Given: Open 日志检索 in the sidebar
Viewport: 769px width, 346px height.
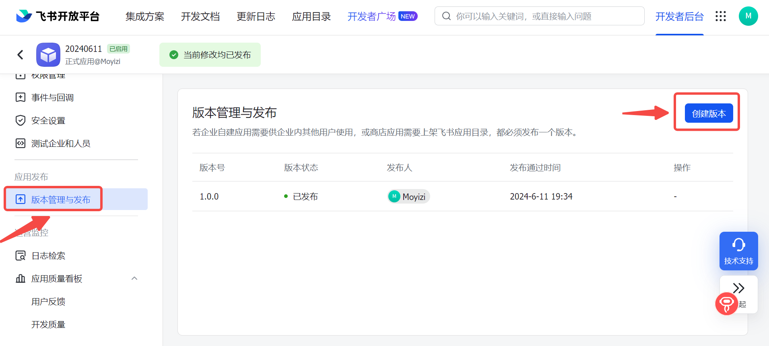Looking at the screenshot, I should coord(48,256).
